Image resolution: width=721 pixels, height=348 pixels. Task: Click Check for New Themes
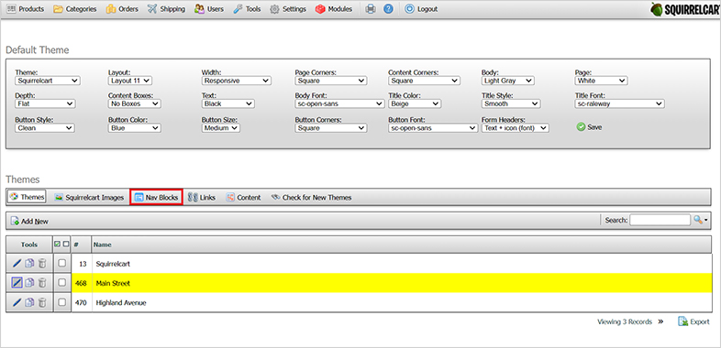click(x=311, y=198)
